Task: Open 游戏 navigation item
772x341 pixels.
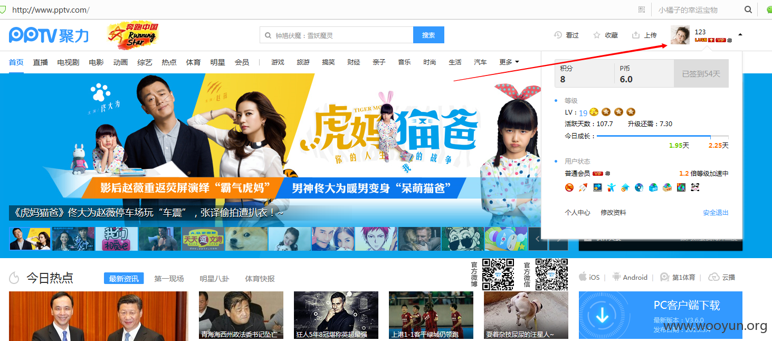Action: pos(278,62)
